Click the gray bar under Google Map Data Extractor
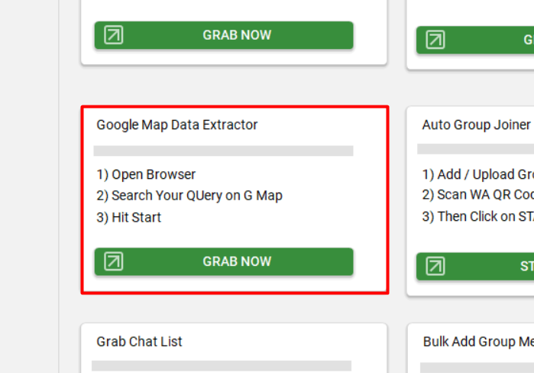Screen dimensions: 534x373 223,151
